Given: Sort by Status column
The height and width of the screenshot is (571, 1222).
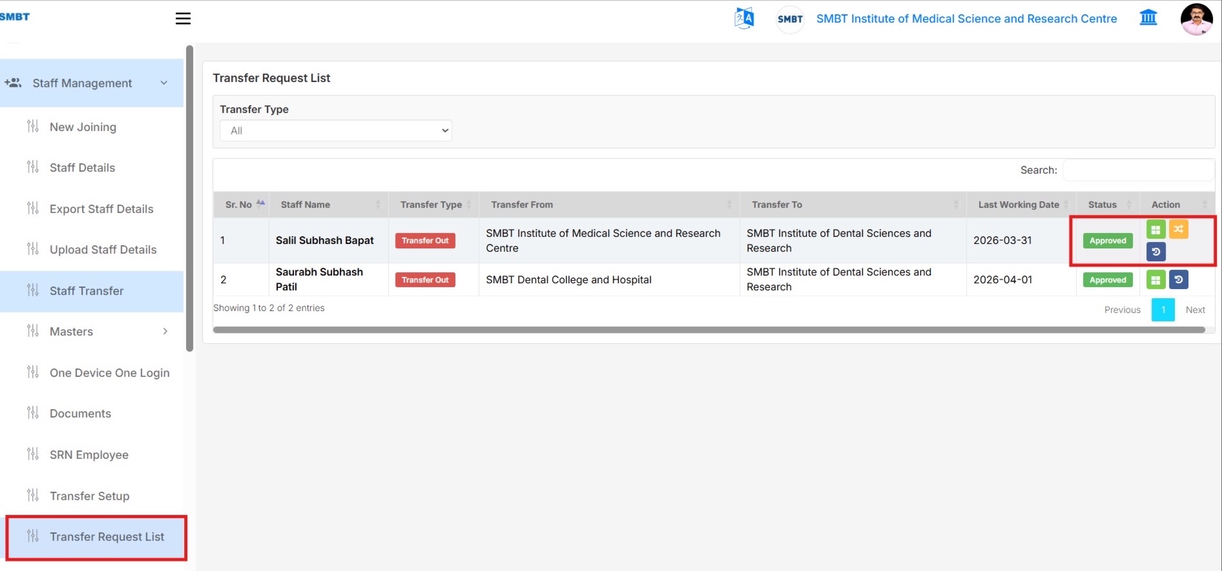Looking at the screenshot, I should (1108, 205).
